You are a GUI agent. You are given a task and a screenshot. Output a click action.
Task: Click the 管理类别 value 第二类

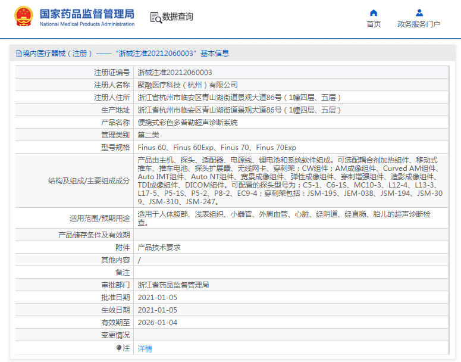coord(148,135)
